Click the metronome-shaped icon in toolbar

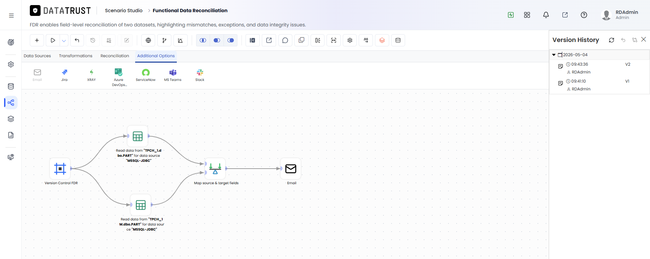(x=180, y=40)
